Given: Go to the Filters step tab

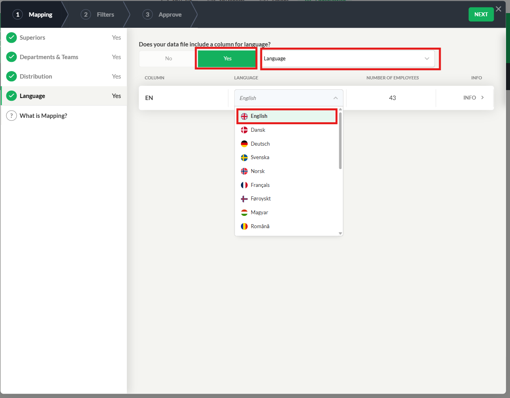Looking at the screenshot, I should tap(97, 15).
